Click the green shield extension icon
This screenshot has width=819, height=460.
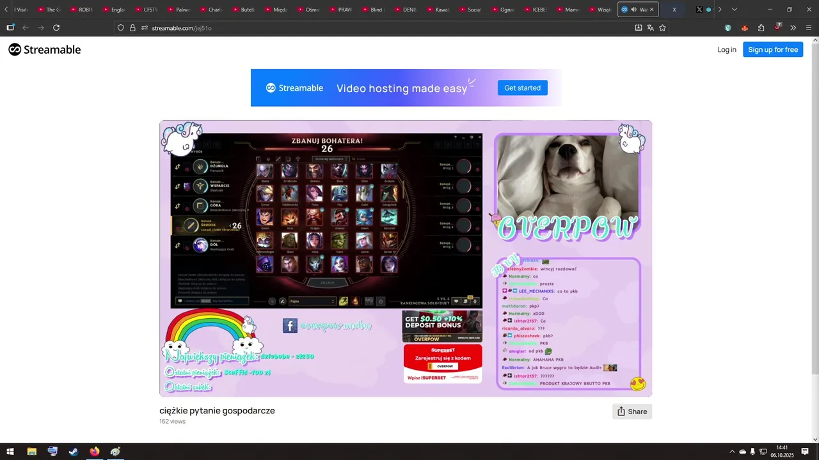728,27
